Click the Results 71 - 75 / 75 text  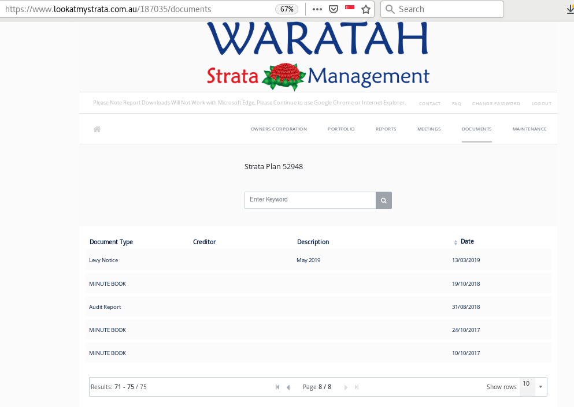[x=118, y=387]
